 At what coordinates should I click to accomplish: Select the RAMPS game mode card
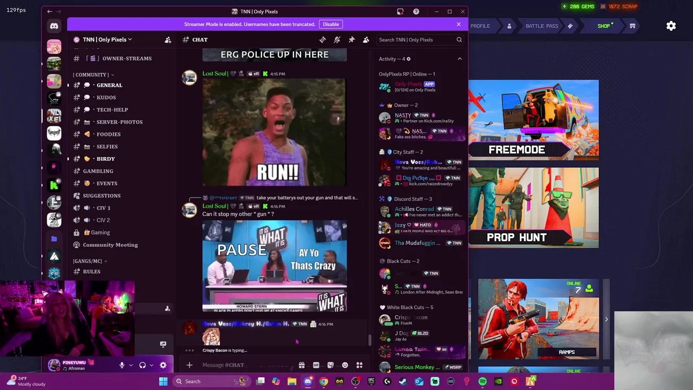tap(539, 319)
